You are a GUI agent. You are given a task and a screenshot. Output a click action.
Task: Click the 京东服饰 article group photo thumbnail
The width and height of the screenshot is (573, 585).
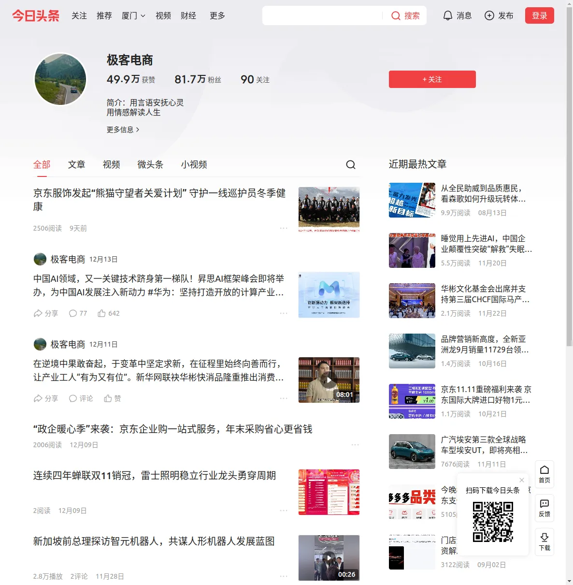pyautogui.click(x=329, y=209)
